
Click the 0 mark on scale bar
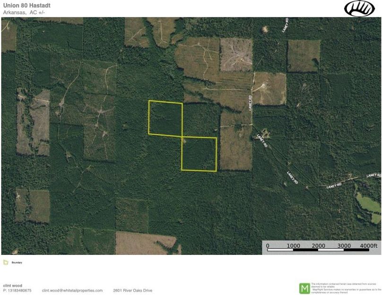tap(268, 246)
